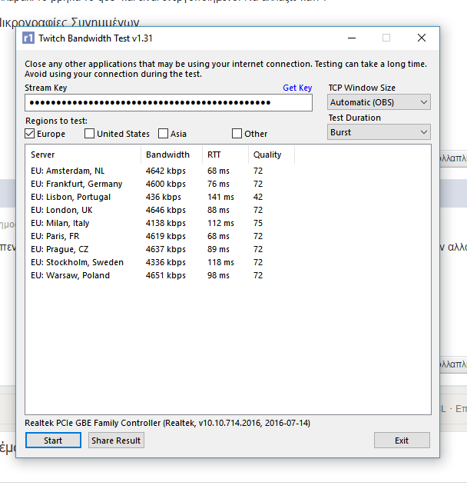The height and width of the screenshot is (502, 467).
Task: Sort by the Quality column header
Action: click(x=271, y=155)
